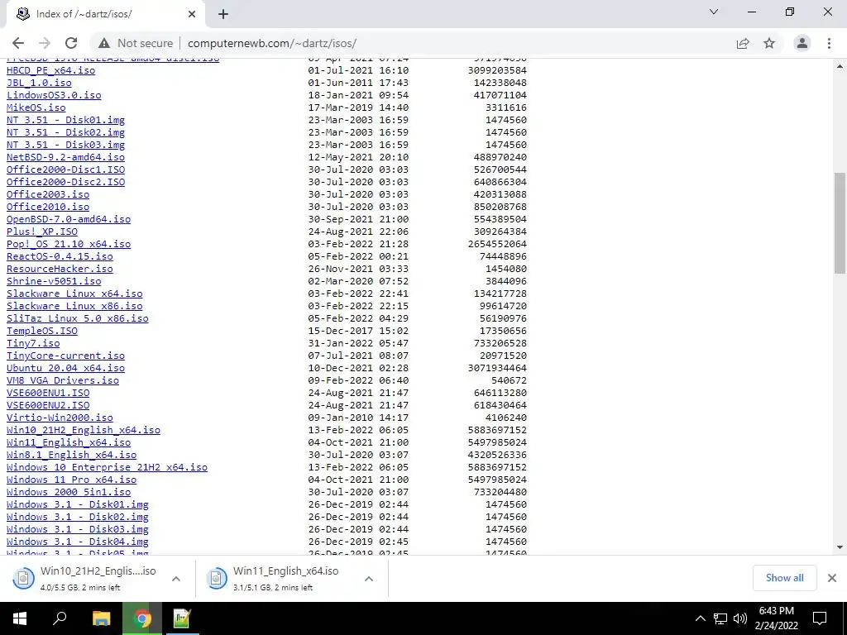Click the Win10_21H2 download file icon
The image size is (847, 635).
23,578
